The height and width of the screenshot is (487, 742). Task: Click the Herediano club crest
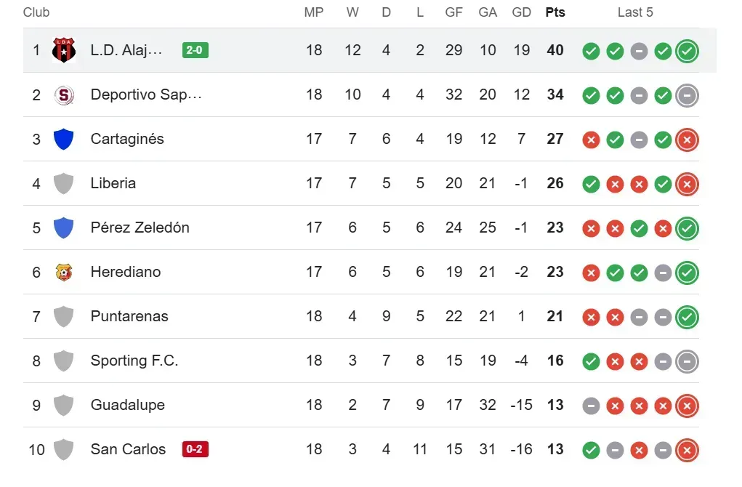(64, 272)
